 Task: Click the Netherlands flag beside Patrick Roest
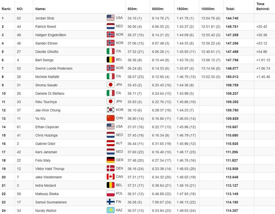(x=110, y=26)
